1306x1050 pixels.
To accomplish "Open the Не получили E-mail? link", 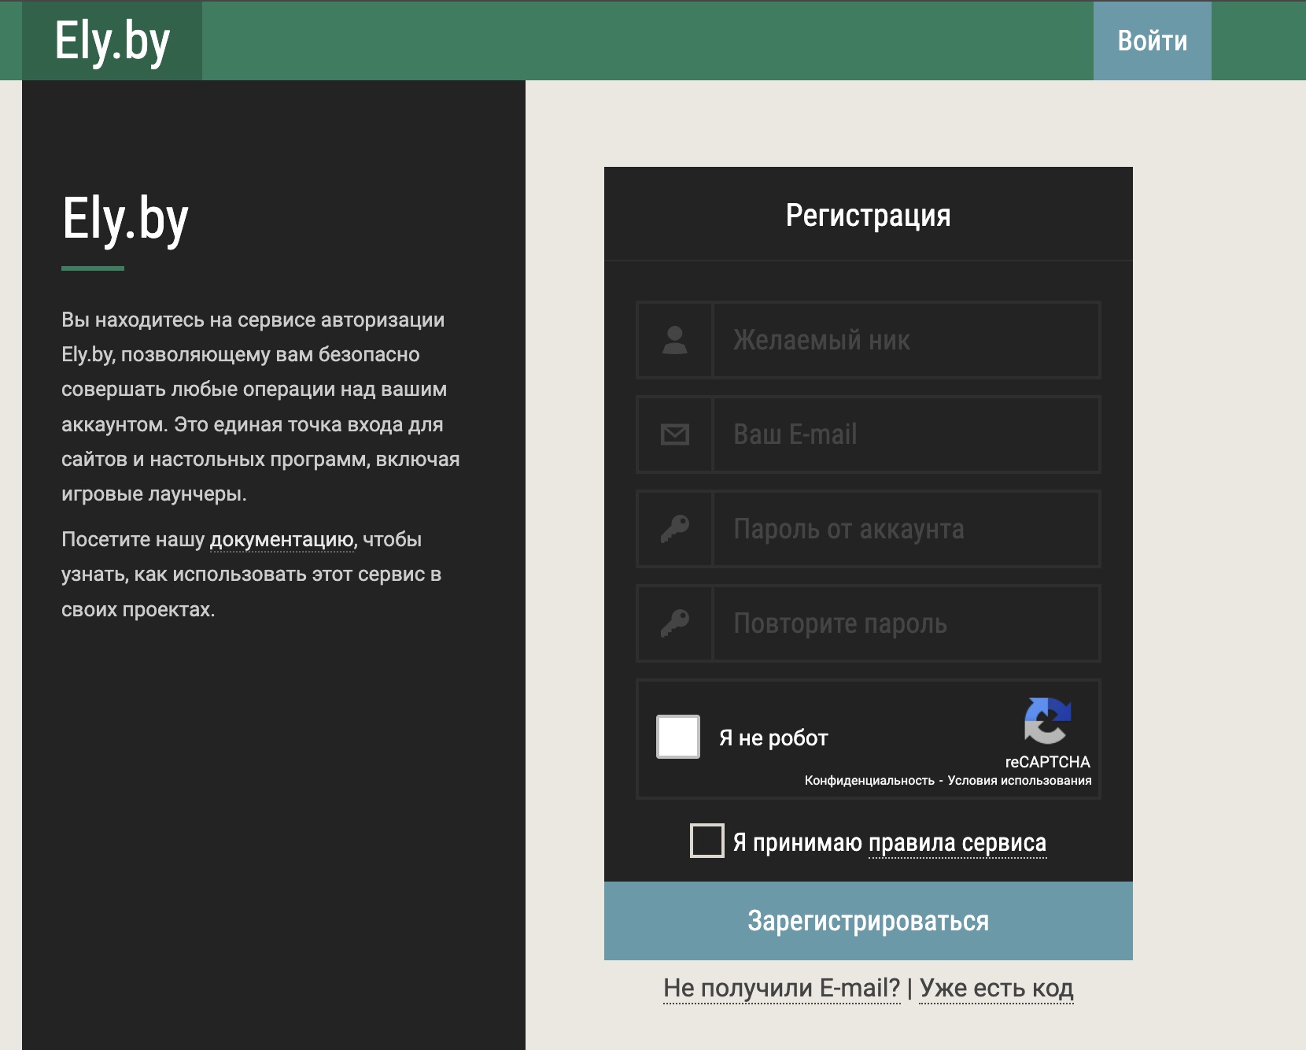I will 782,988.
